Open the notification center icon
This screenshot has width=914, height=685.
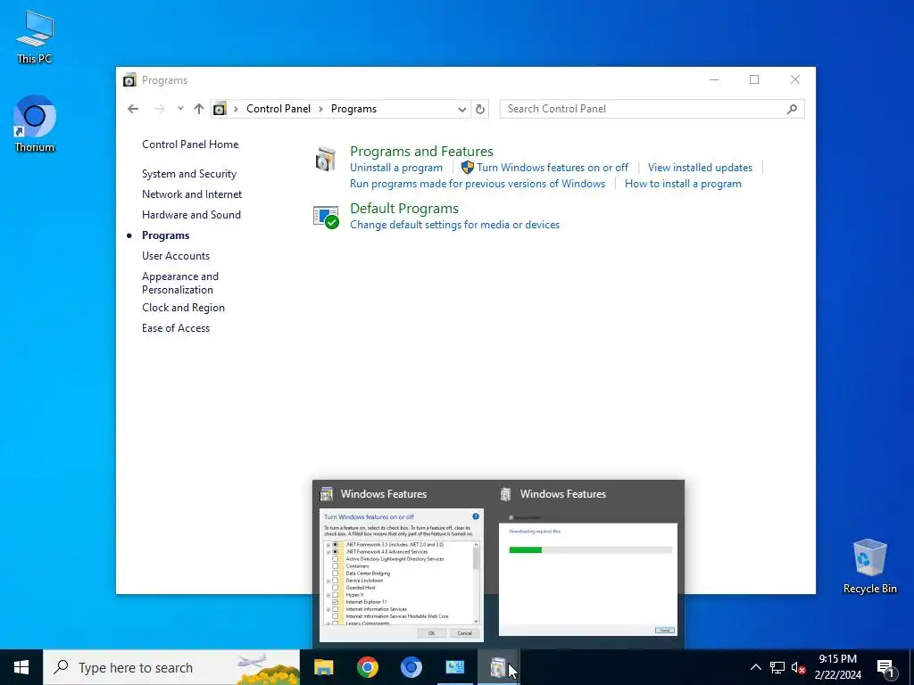pyautogui.click(x=885, y=669)
